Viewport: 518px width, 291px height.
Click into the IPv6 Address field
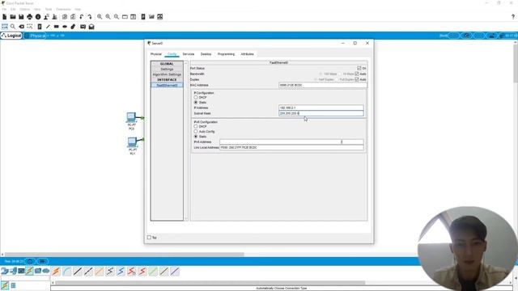tap(291, 142)
